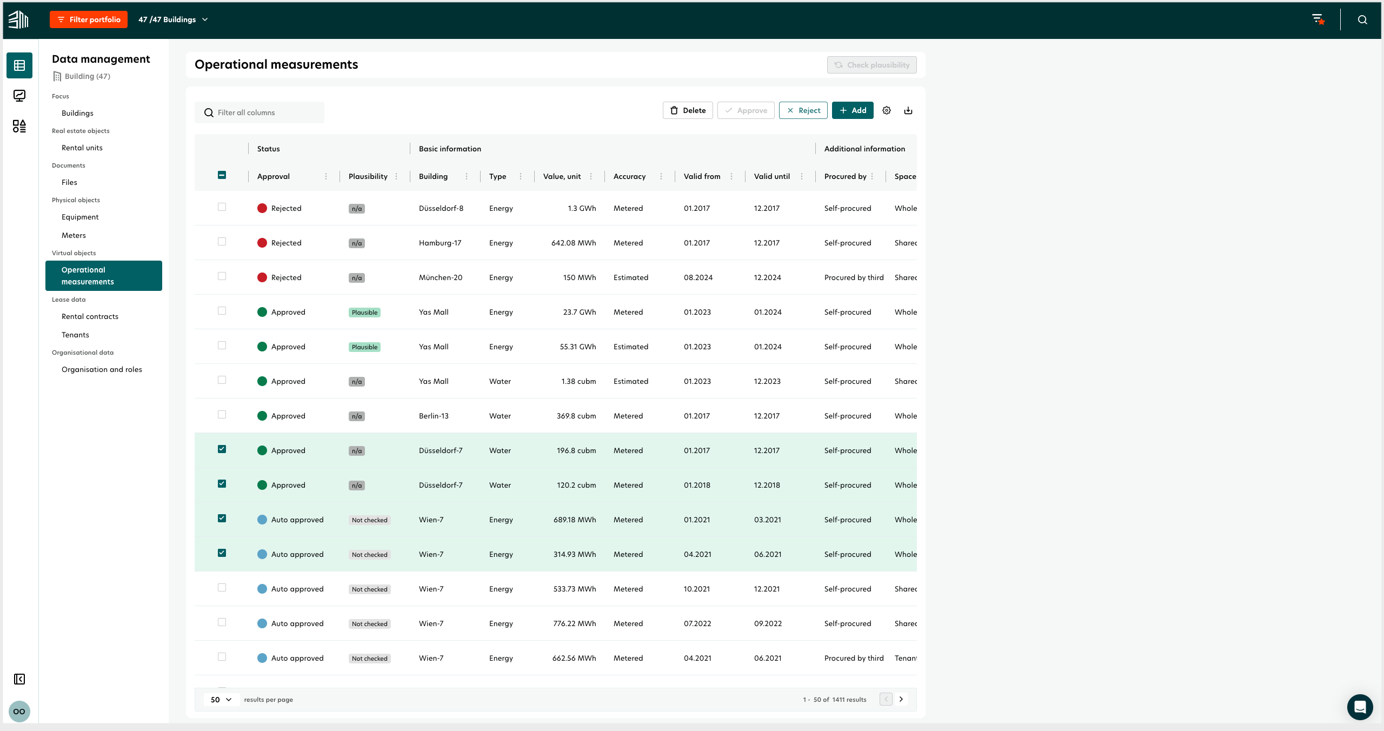The image size is (1384, 731).
Task: Click the search magnifier icon top right
Action: pyautogui.click(x=1363, y=19)
